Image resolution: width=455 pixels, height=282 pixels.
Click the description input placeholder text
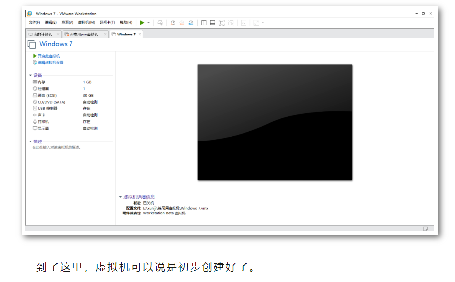coord(57,148)
